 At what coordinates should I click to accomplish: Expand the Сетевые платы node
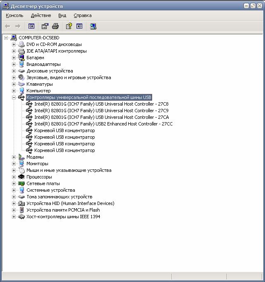coord(14,183)
